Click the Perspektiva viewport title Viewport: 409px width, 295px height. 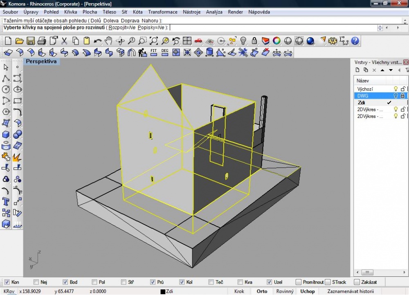click(x=41, y=61)
